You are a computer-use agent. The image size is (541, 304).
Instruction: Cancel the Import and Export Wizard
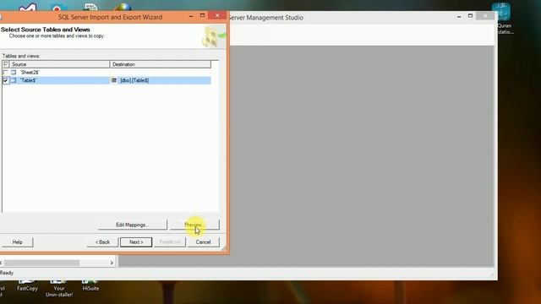(203, 242)
